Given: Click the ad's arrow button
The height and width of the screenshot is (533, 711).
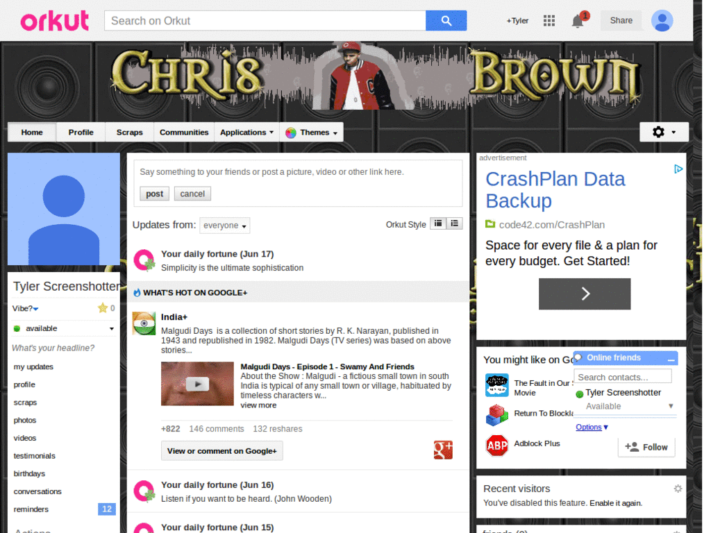Looking at the screenshot, I should pos(585,294).
